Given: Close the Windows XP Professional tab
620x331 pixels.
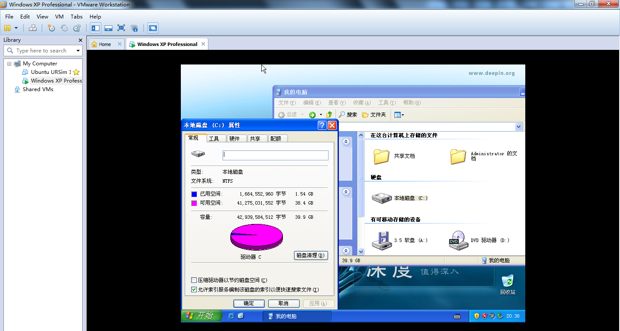Looking at the screenshot, I should coord(203,44).
